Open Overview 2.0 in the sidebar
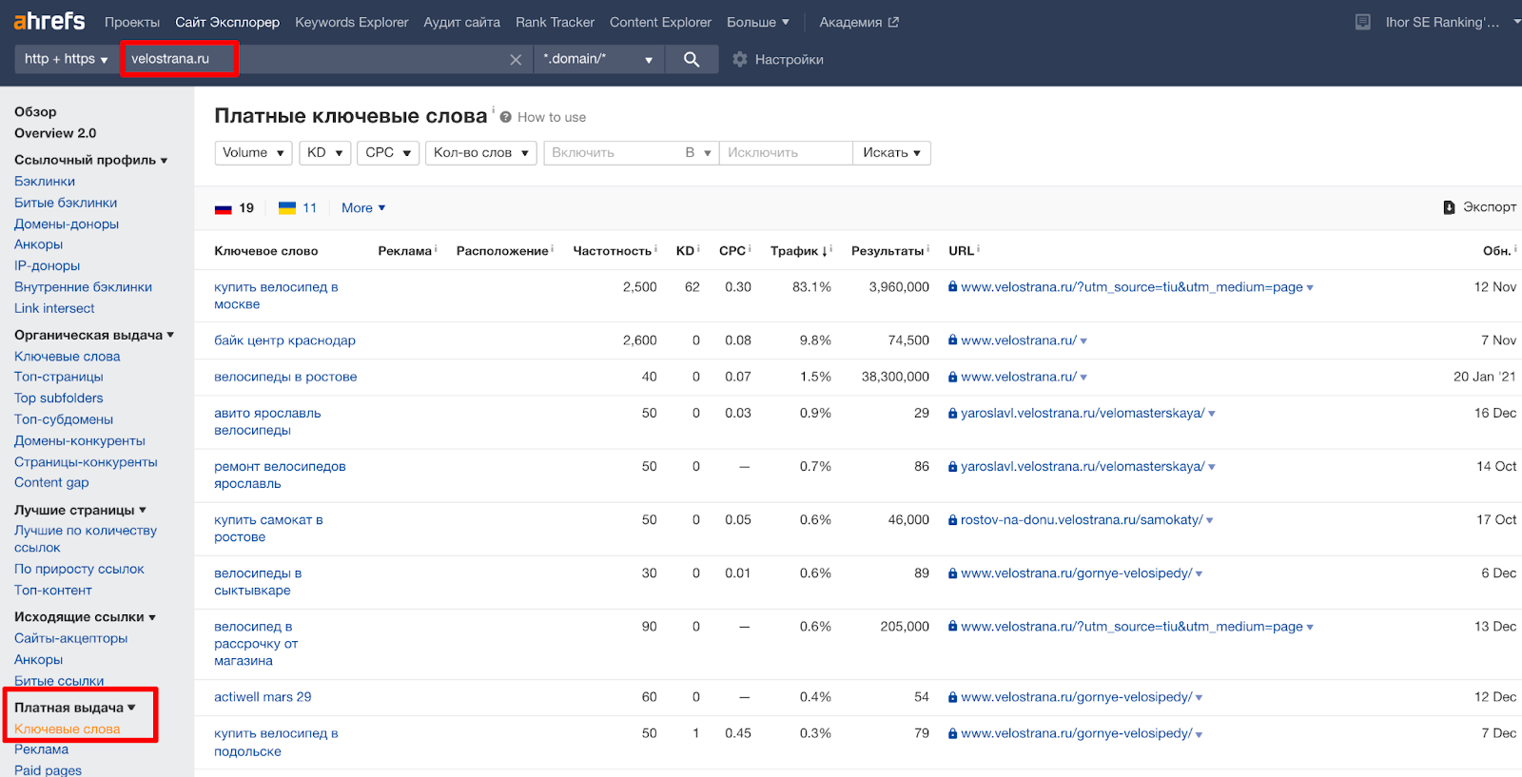Image resolution: width=1522 pixels, height=777 pixels. pos(55,133)
